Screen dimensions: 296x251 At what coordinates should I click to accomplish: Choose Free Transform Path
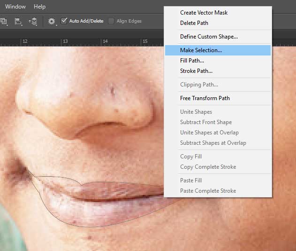pyautogui.click(x=218, y=98)
